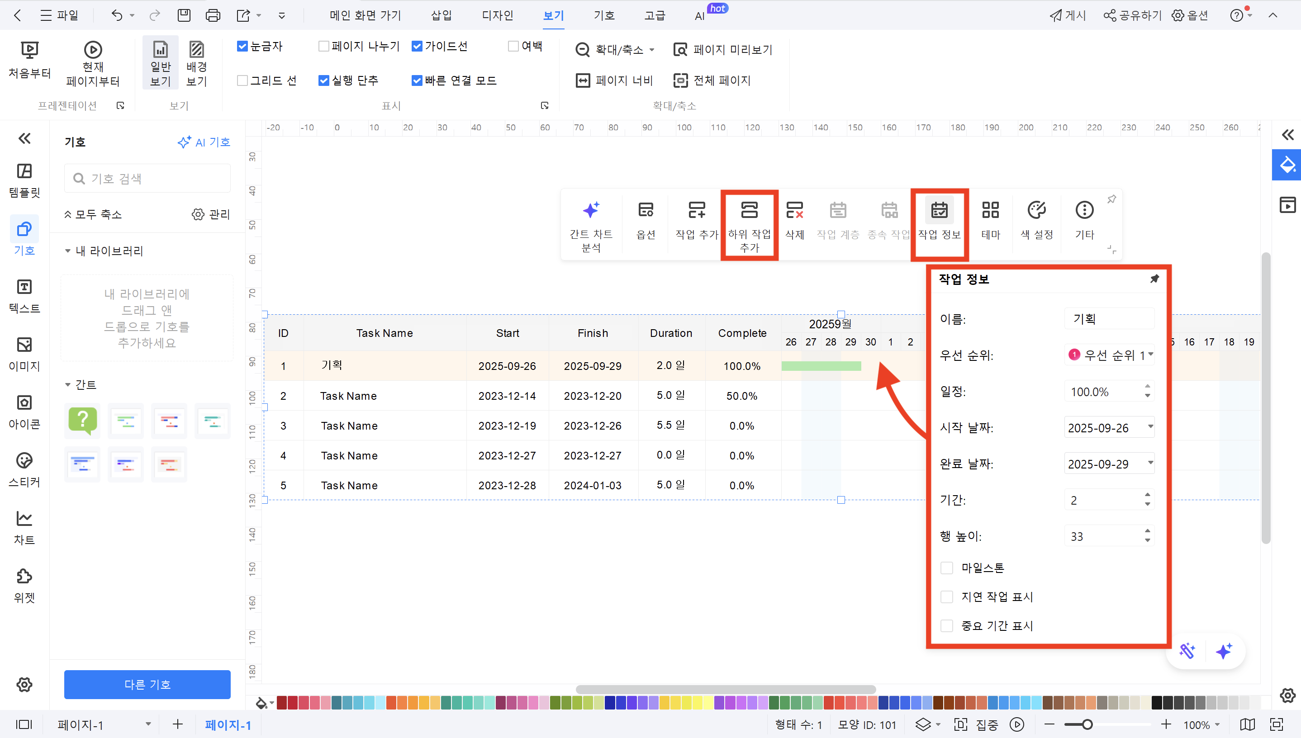This screenshot has height=738, width=1301.
Task: Select the 간트 차트 분석 analysis tool
Action: coord(591,223)
